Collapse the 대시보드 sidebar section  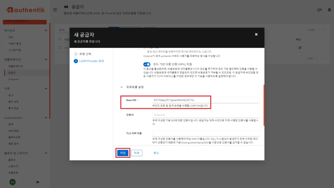point(46,30)
